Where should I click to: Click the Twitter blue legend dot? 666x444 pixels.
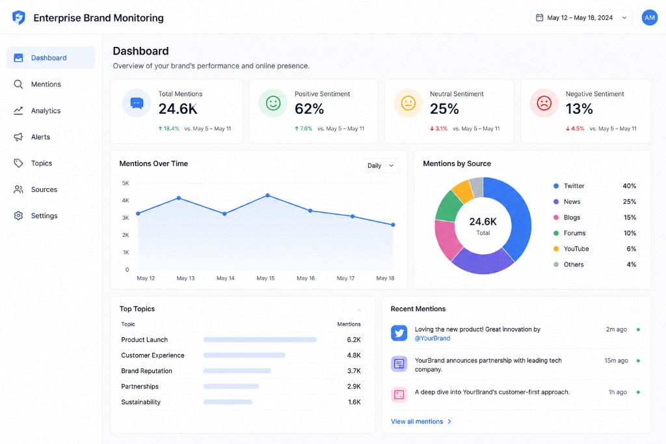(556, 186)
